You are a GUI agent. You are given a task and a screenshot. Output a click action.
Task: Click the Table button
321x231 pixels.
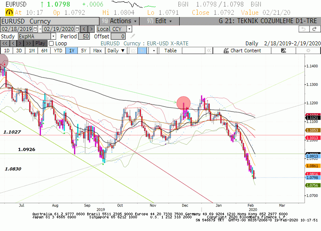click(x=171, y=51)
